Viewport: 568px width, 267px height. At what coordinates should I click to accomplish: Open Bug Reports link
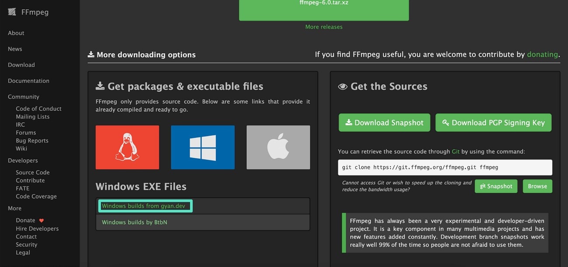32,140
